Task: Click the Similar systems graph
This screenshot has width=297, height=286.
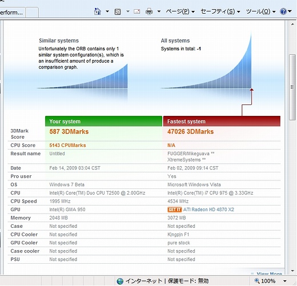Action: pos(82,76)
